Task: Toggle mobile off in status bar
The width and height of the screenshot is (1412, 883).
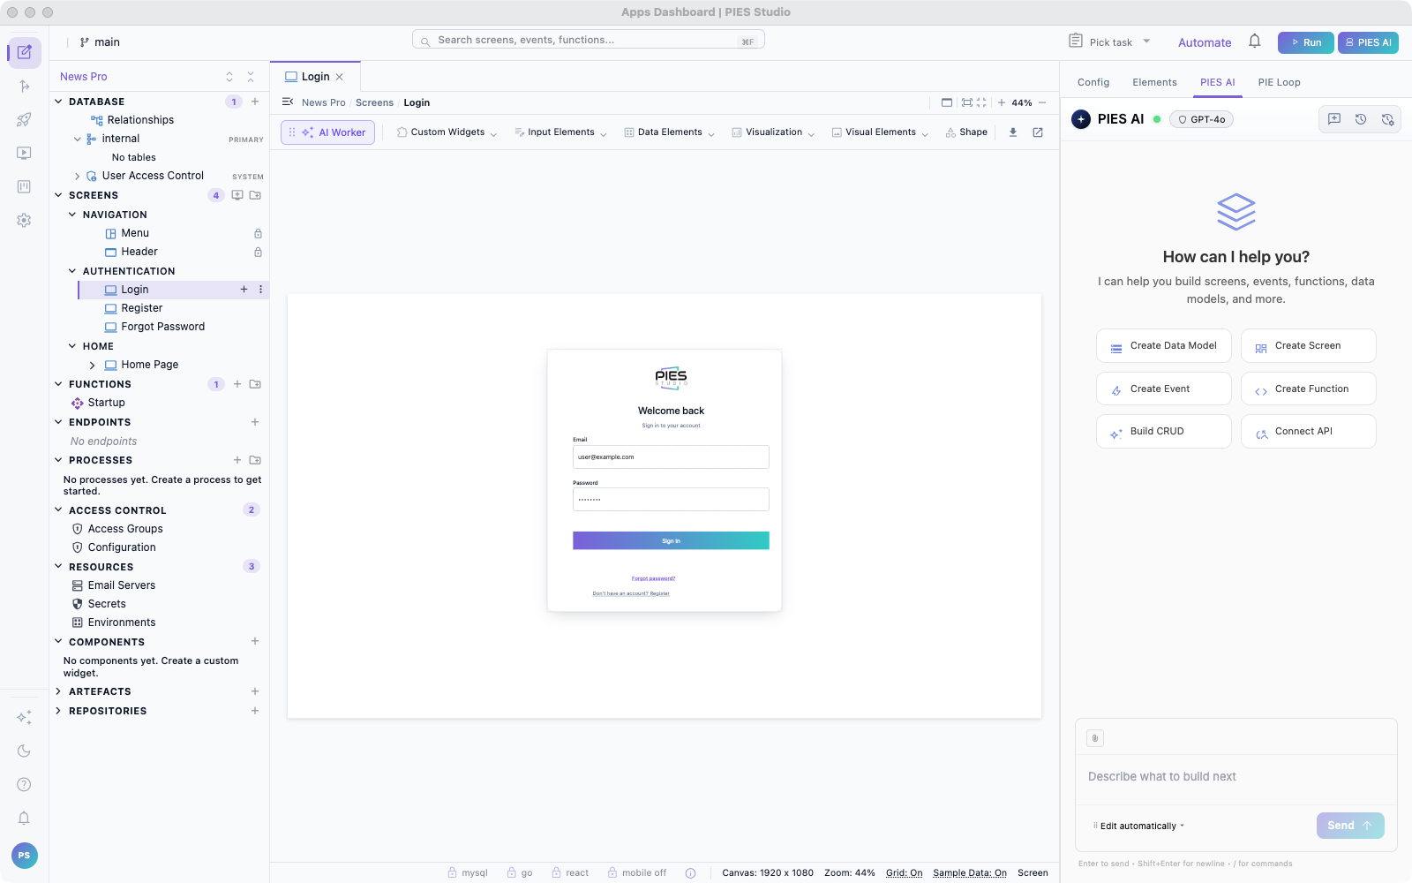Action: 637,872
